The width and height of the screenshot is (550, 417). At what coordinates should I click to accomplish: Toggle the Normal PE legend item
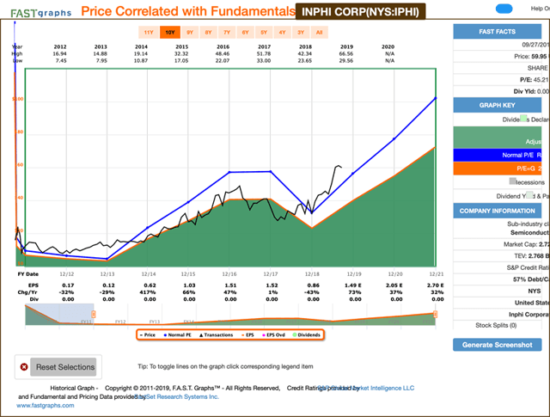(178, 334)
